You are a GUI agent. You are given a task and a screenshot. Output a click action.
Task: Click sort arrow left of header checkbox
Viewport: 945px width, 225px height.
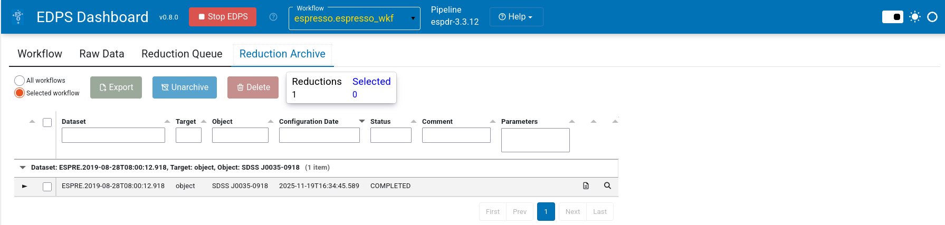tap(32, 122)
